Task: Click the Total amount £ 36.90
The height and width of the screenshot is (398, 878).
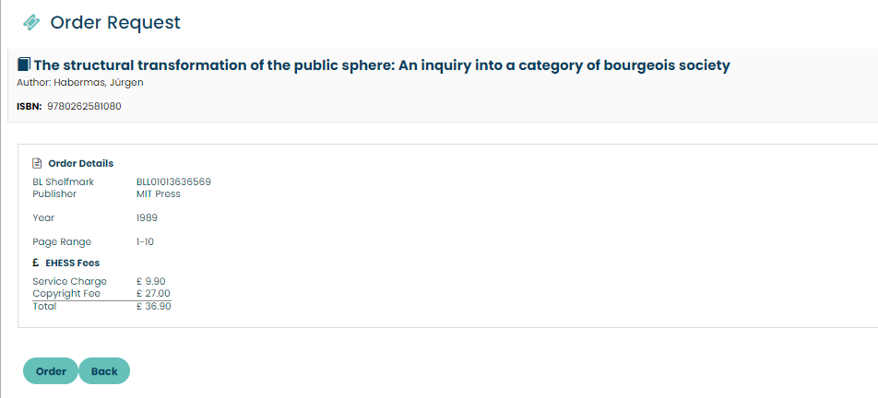Action: coord(153,306)
